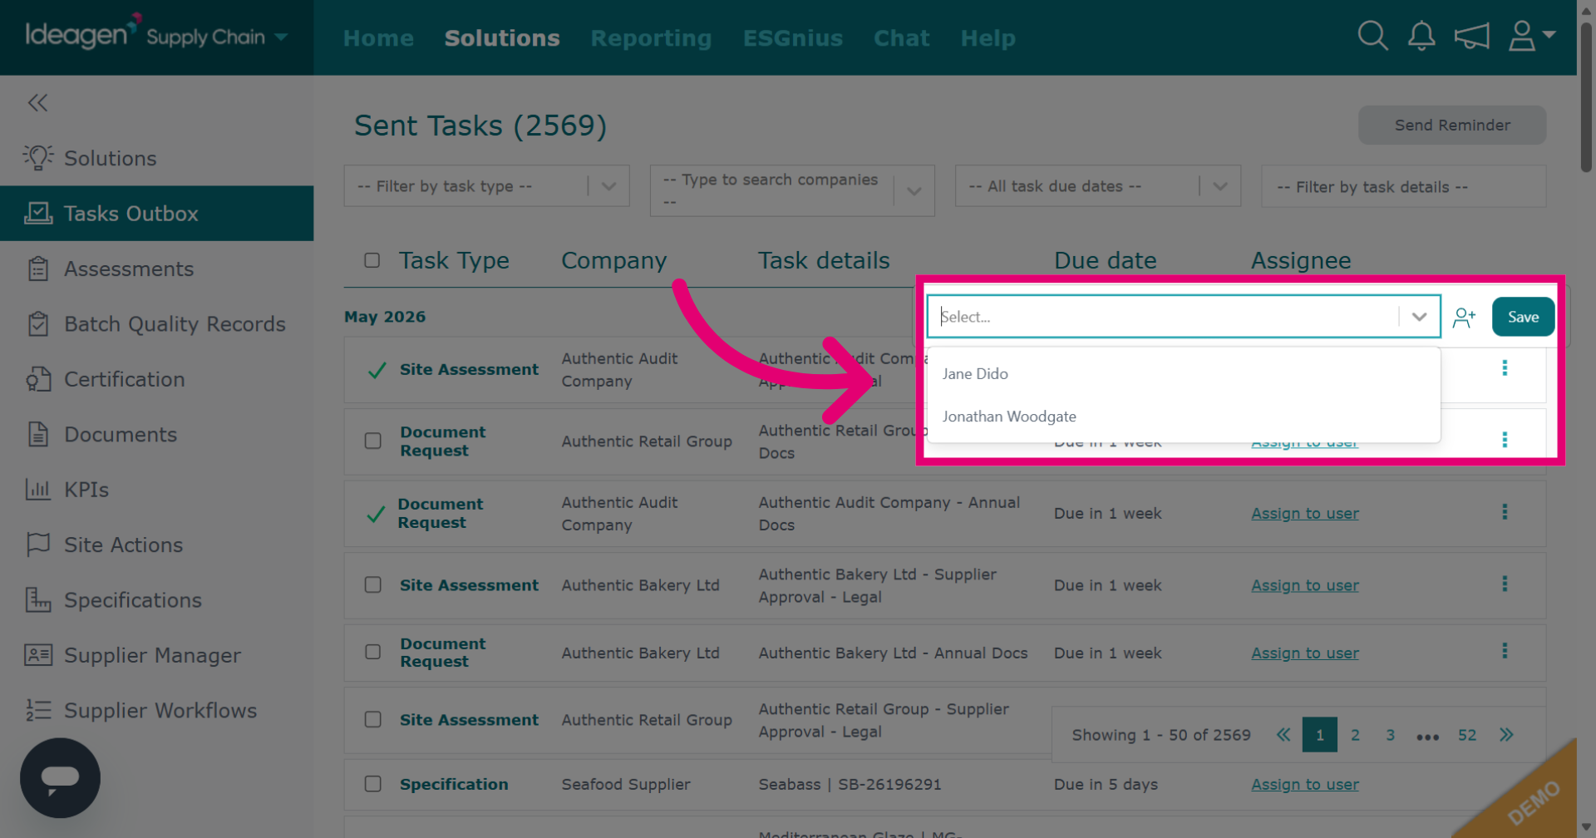This screenshot has height=838, width=1596.
Task: Check Document Request for Authentic Bakery Ltd
Action: pos(373,652)
